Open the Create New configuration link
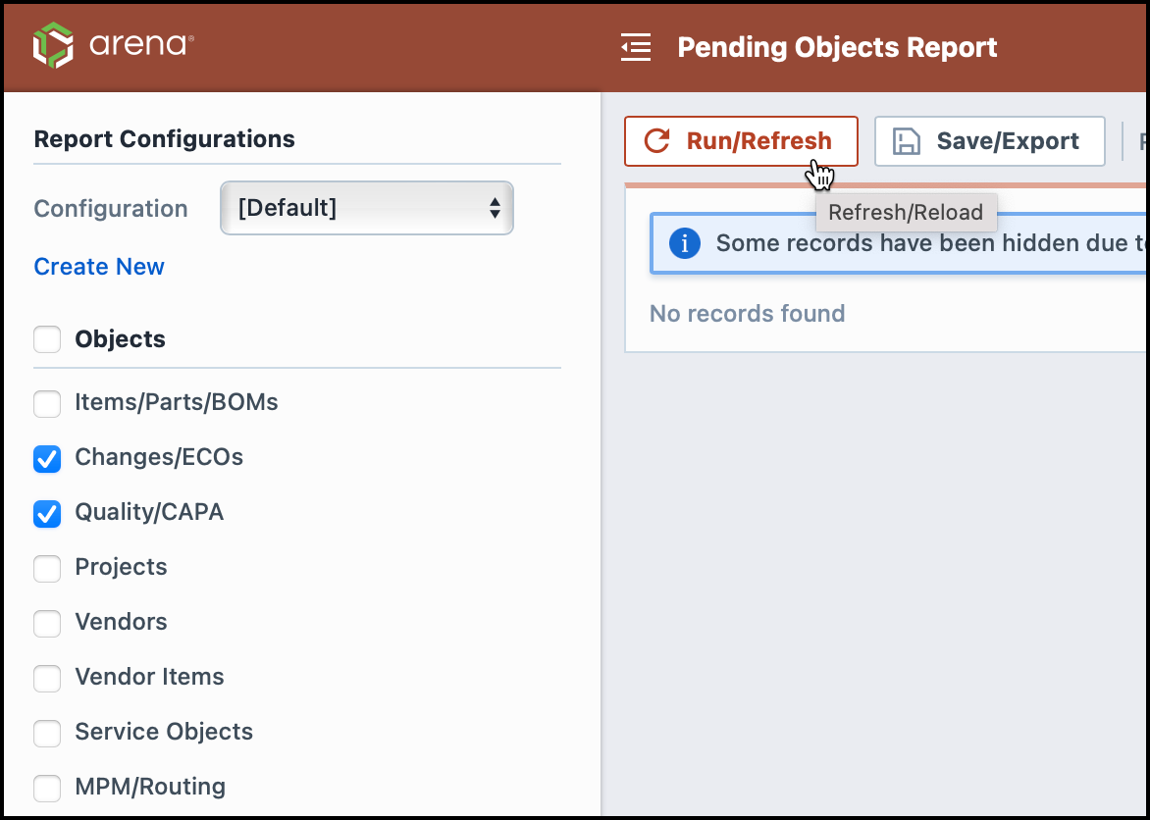The height and width of the screenshot is (820, 1150). click(x=99, y=266)
